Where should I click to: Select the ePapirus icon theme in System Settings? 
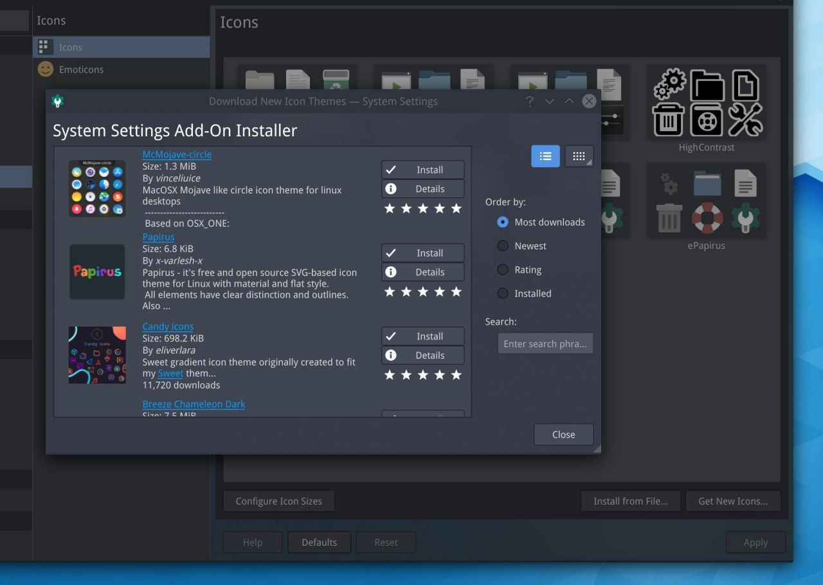point(706,208)
